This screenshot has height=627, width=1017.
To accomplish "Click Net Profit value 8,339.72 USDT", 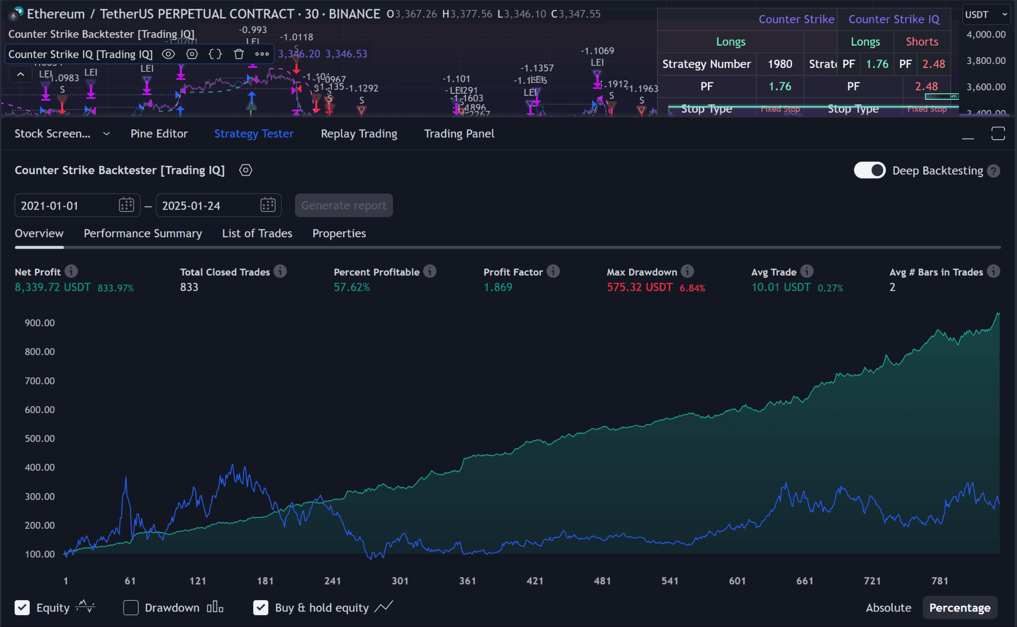I will click(x=53, y=287).
